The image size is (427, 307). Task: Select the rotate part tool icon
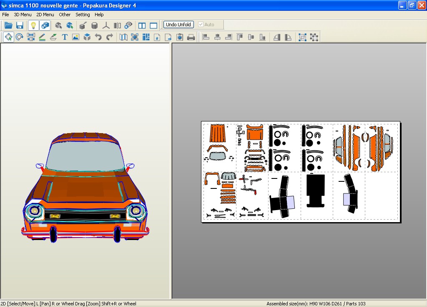pos(20,37)
